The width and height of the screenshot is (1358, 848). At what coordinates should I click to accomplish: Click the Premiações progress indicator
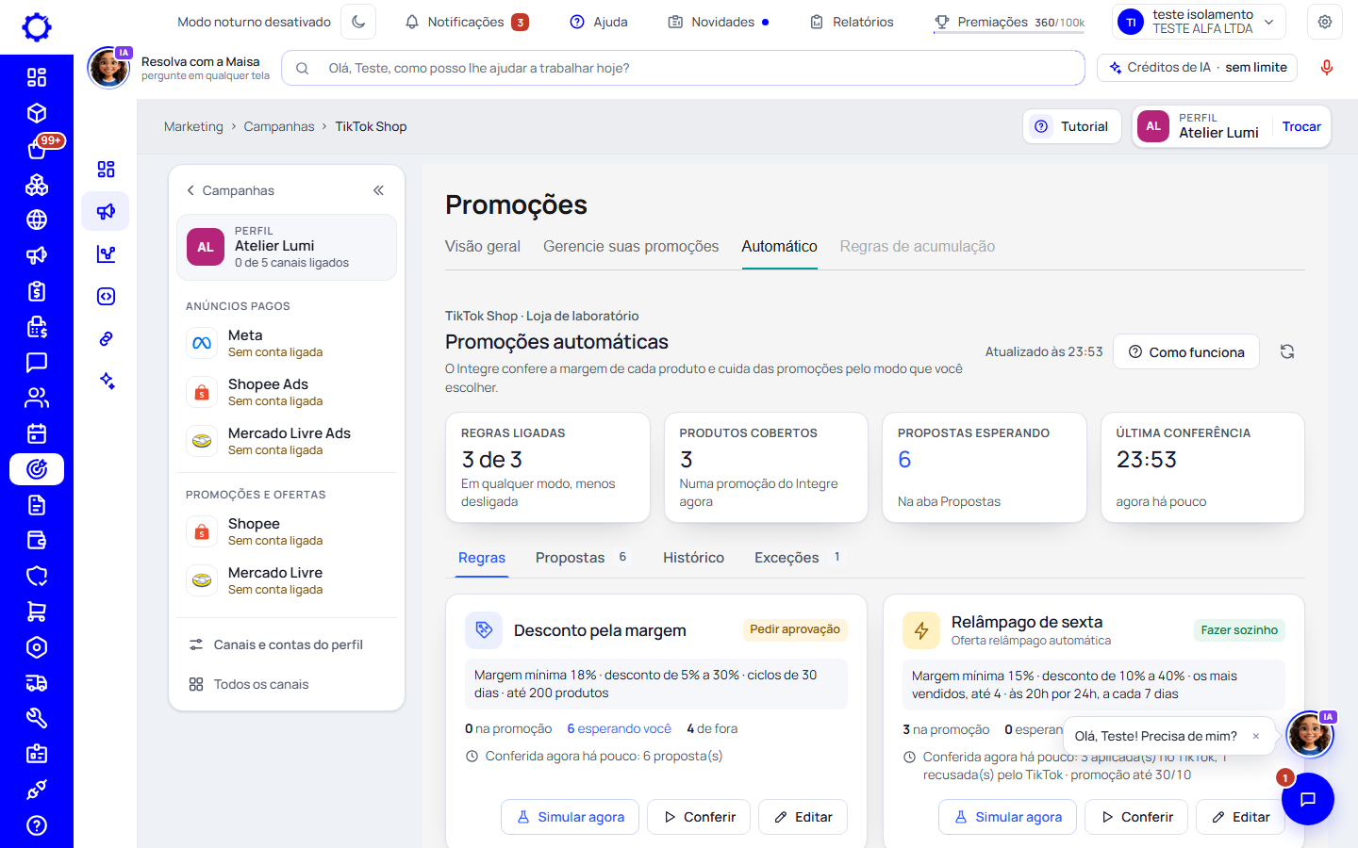pos(1009,22)
